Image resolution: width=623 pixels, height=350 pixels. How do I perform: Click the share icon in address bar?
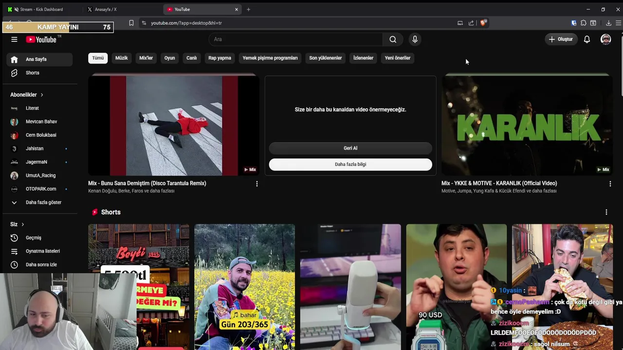point(471,23)
